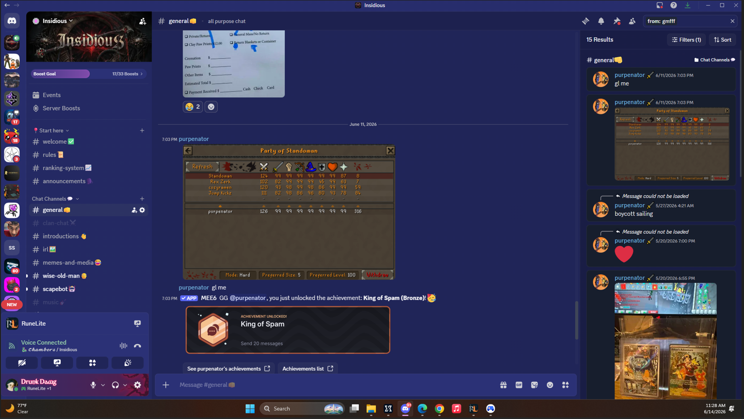Share RuneLite screen from activity panel
Viewport: 744px width, 419px height.
tap(137, 324)
